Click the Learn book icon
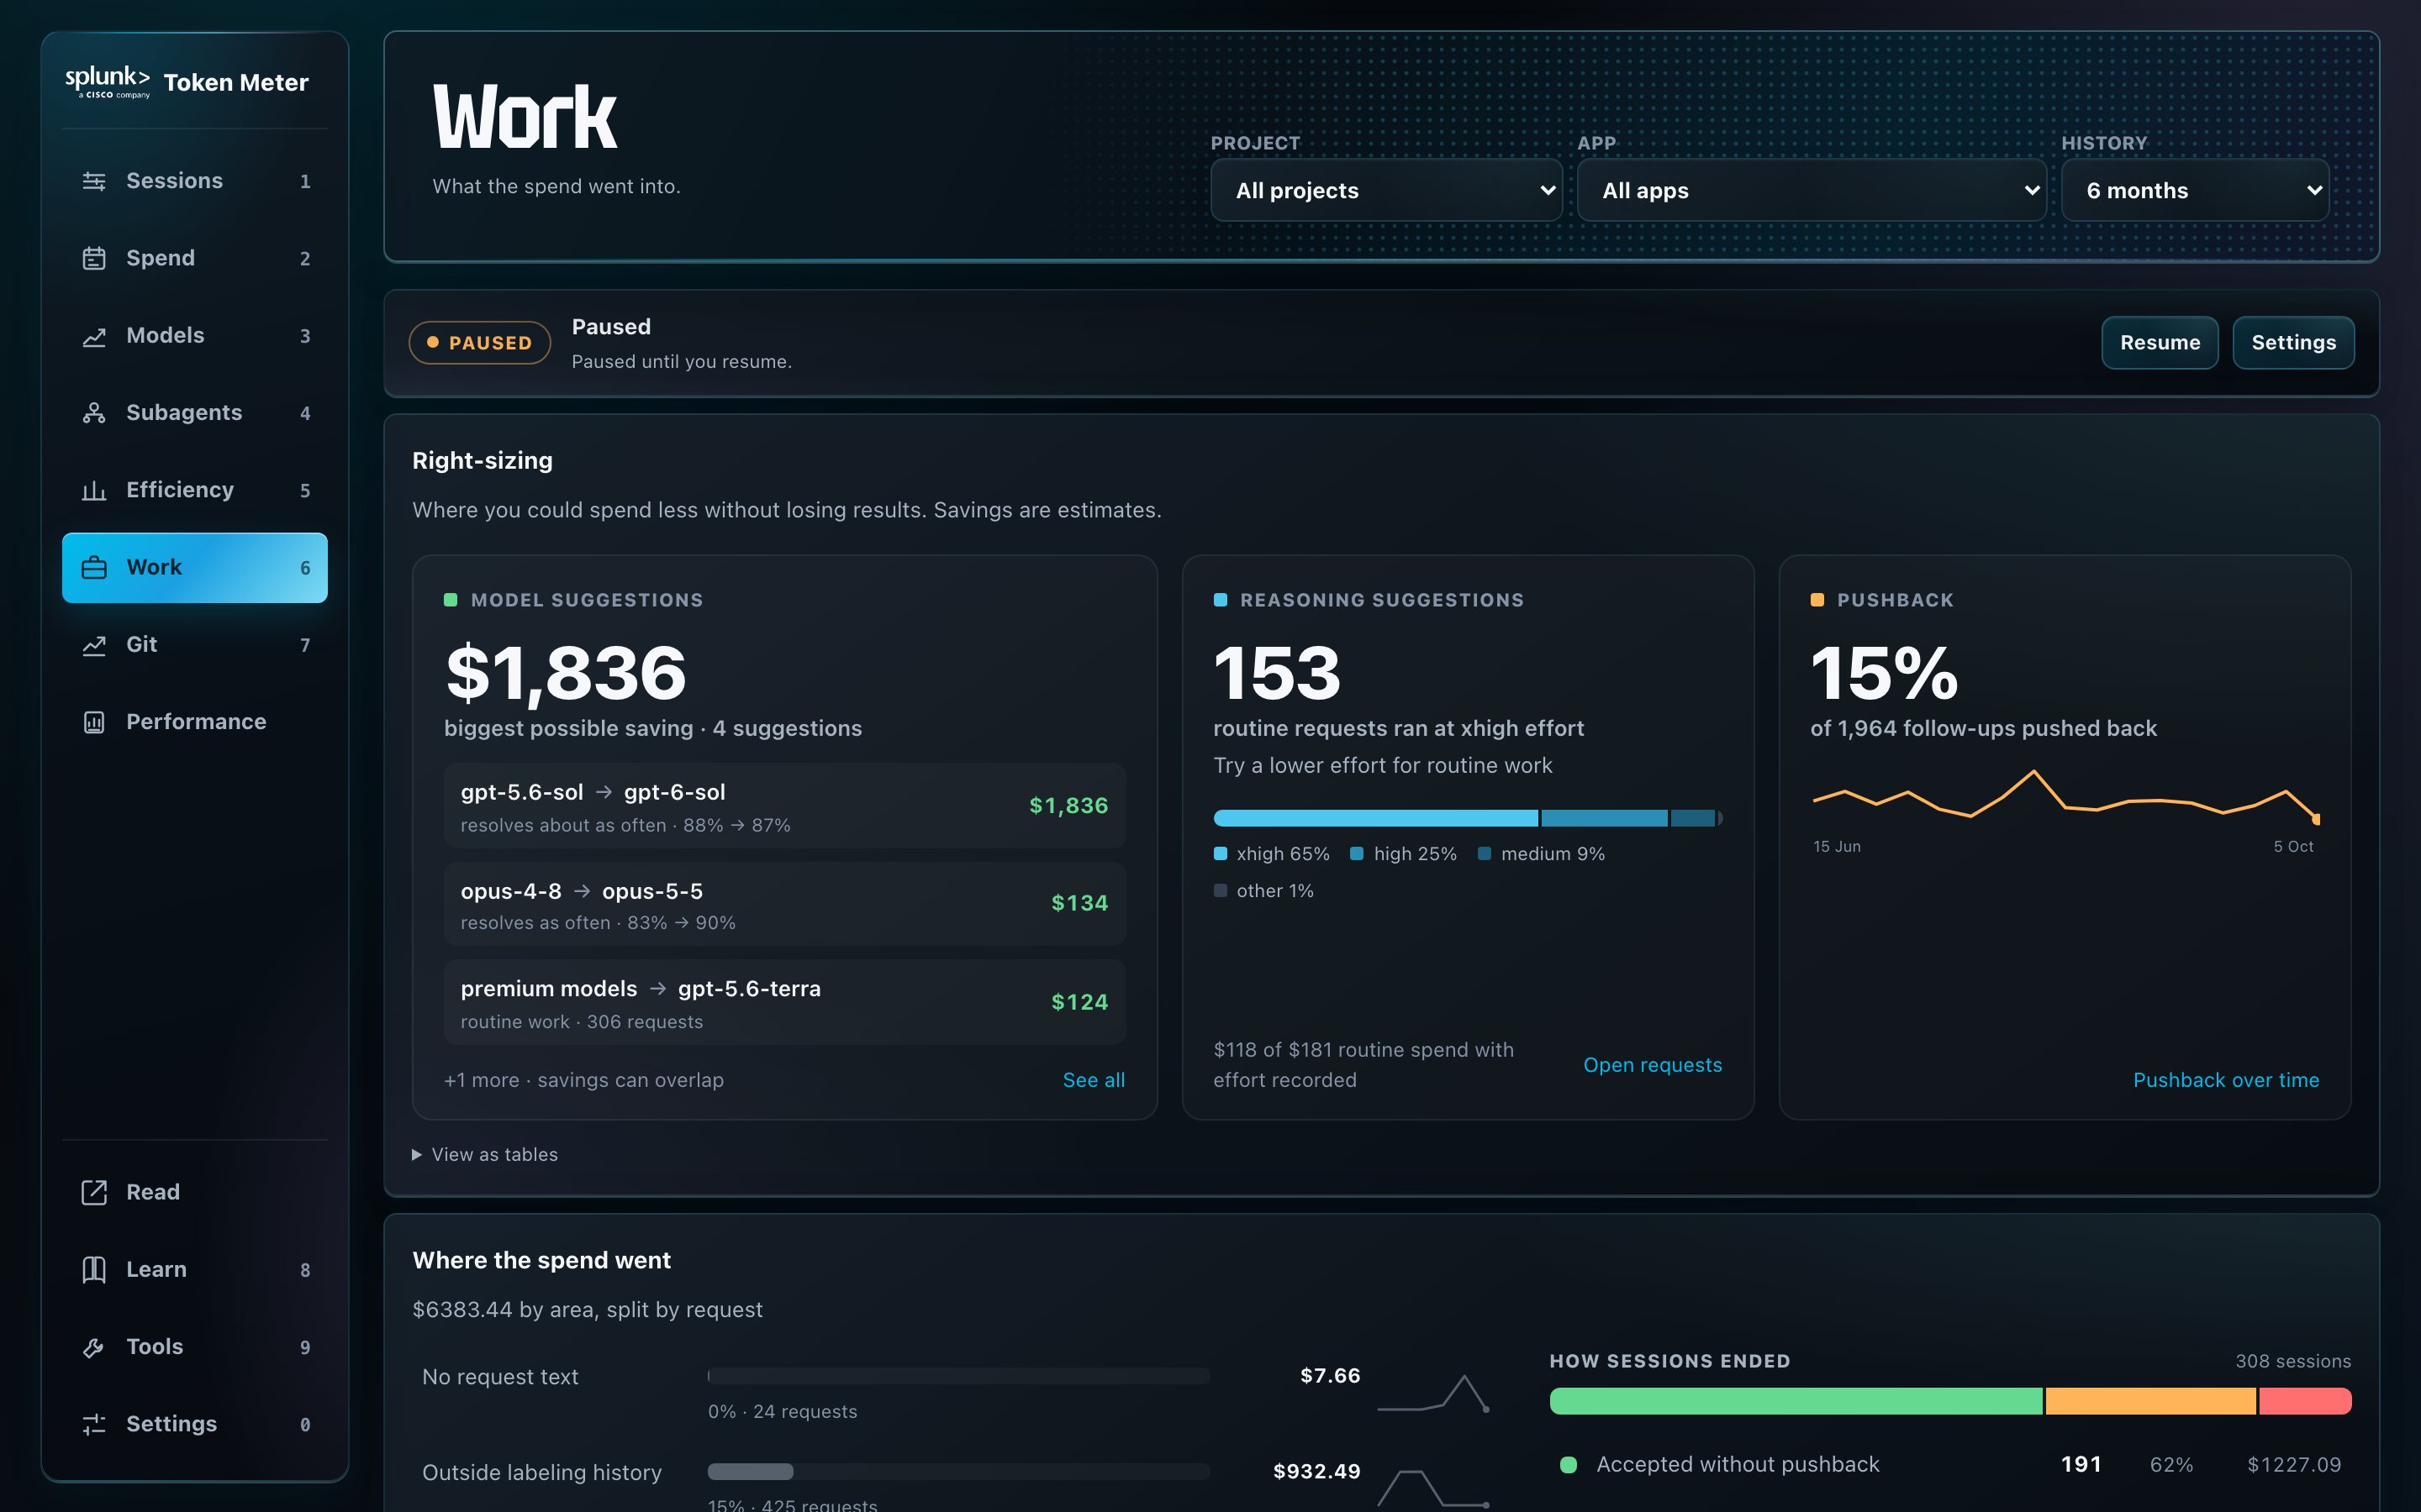Viewport: 2421px width, 1512px height. [94, 1270]
